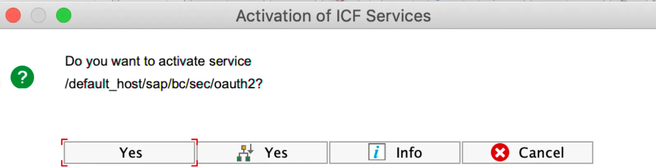
Task: Close the dialog with the red window button
Action: click(x=13, y=16)
